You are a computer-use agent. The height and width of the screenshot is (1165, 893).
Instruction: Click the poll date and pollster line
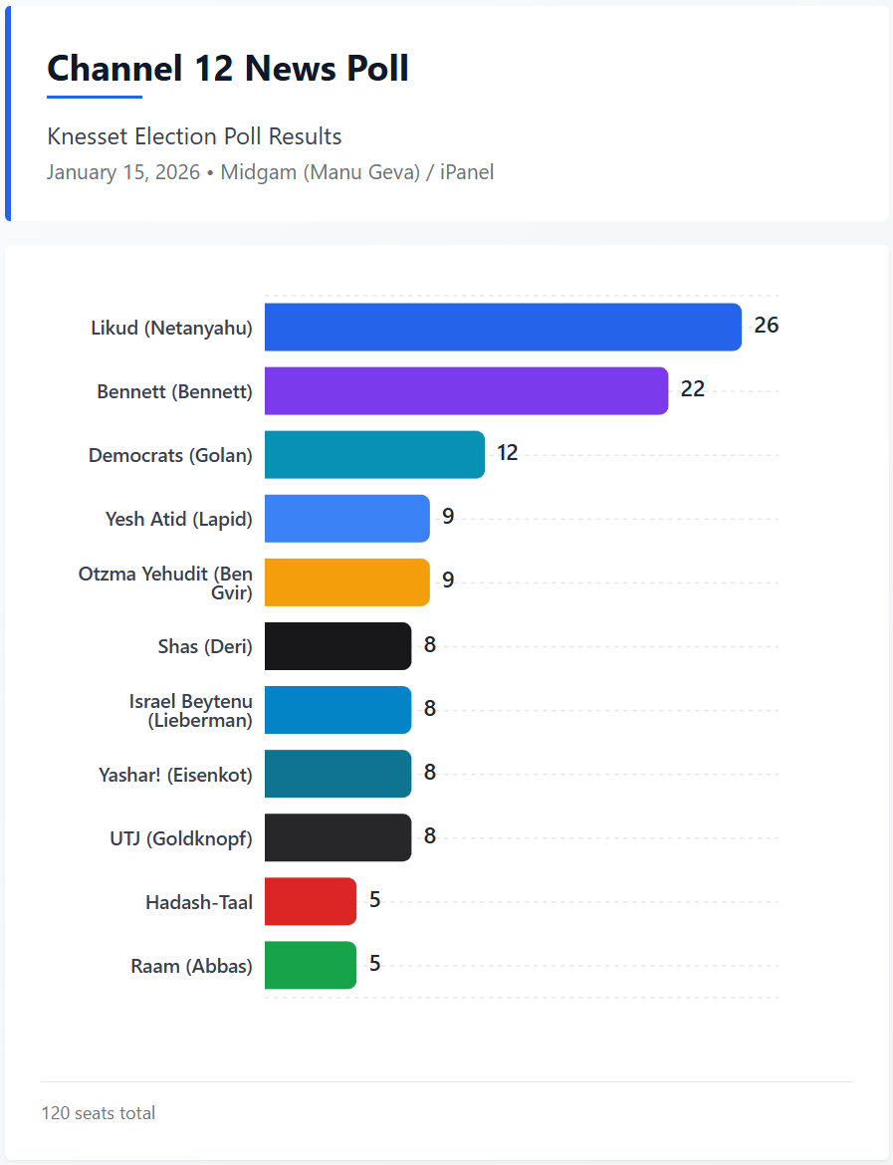[x=270, y=172]
